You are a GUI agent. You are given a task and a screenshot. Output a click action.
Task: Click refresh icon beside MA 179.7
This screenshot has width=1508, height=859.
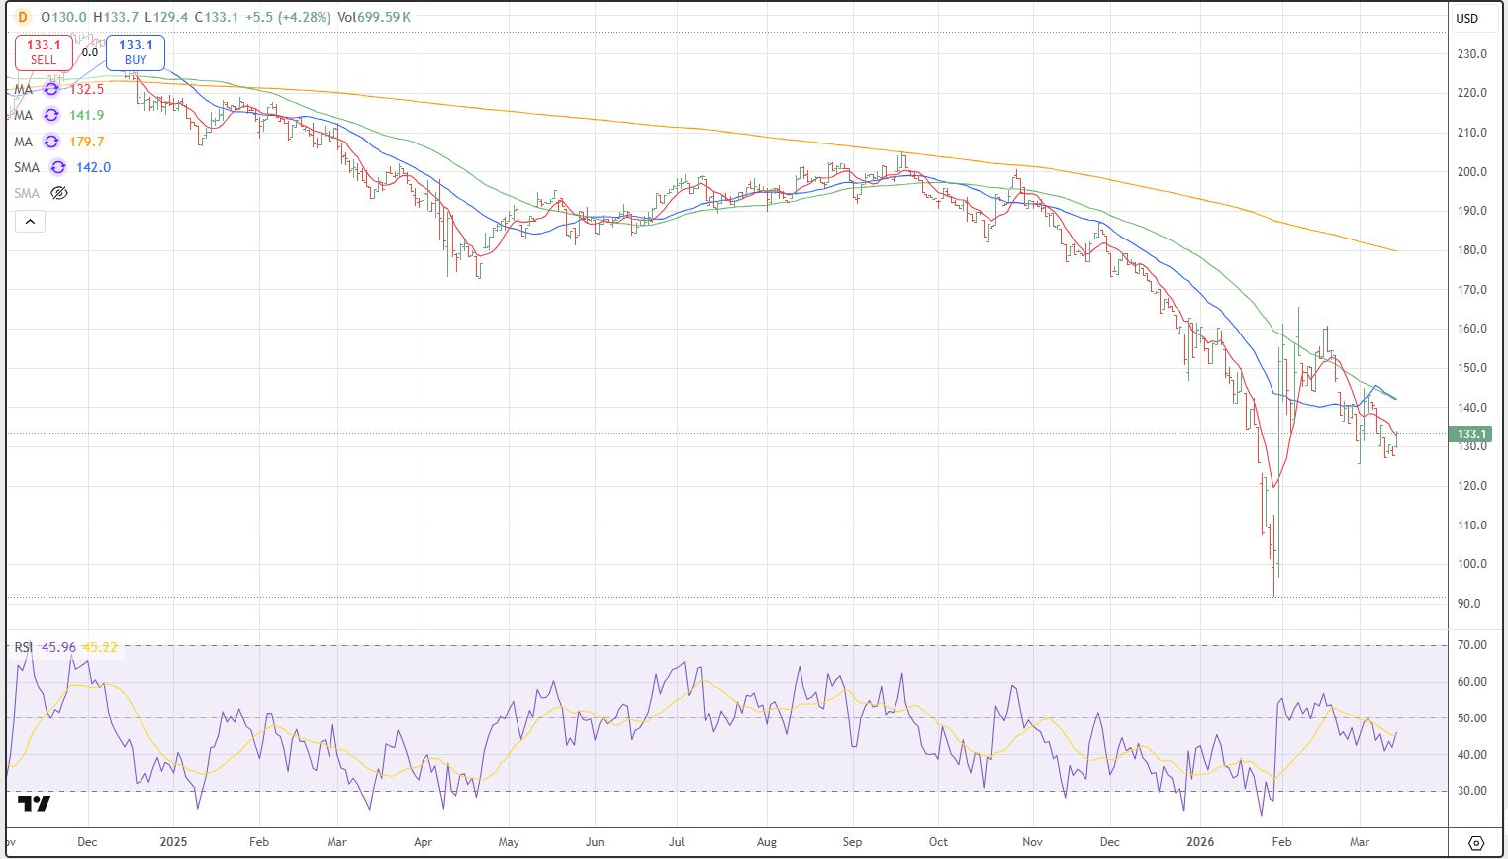51,142
